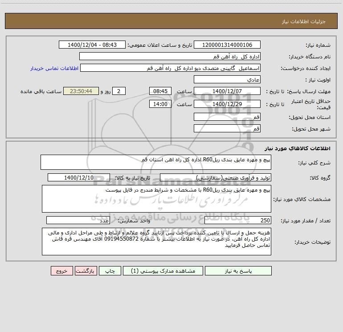Click the بازگشت back button

(x=86, y=271)
